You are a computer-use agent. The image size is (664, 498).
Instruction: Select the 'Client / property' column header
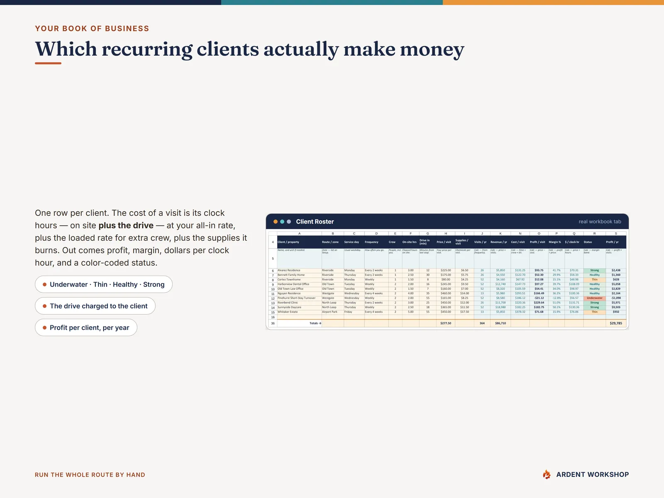(x=299, y=242)
